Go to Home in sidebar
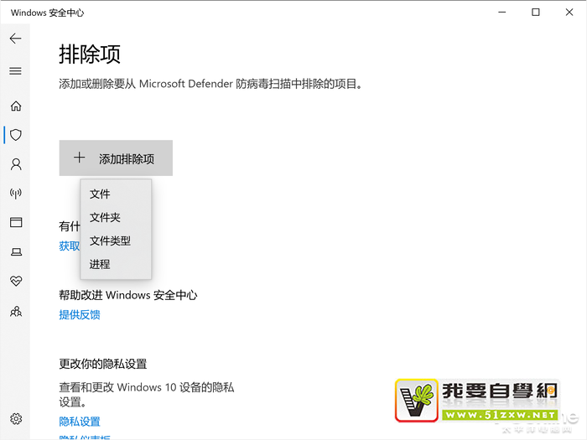Viewport: 587px width, 440px height. click(x=15, y=106)
